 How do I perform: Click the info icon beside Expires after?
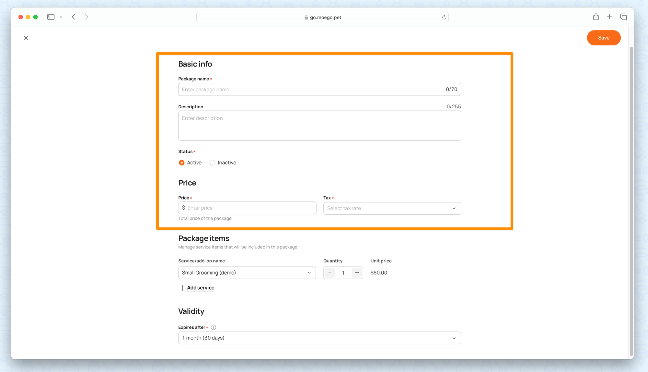coord(213,327)
